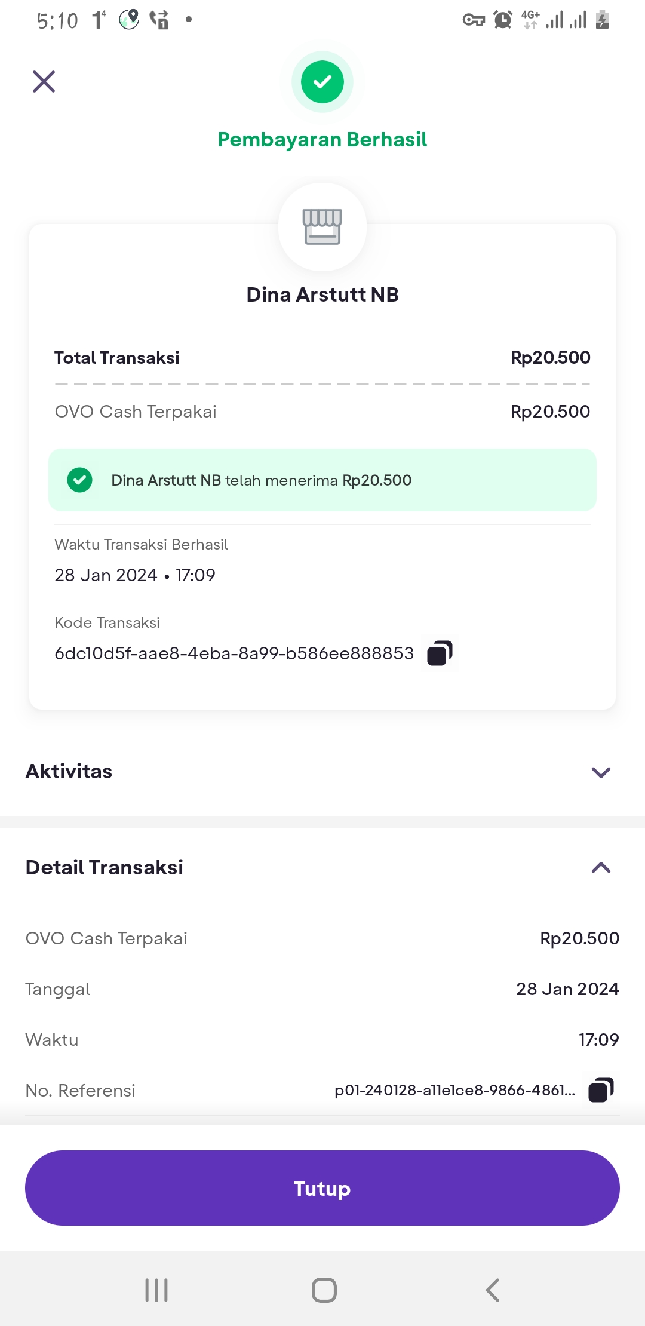
Task: Tap the Pembayaran Berhasil title
Action: (x=322, y=140)
